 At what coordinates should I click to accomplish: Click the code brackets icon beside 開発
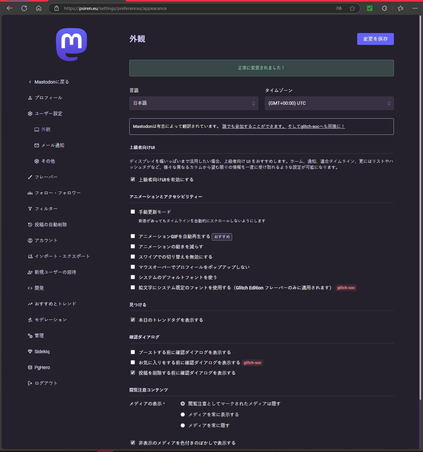click(30, 288)
